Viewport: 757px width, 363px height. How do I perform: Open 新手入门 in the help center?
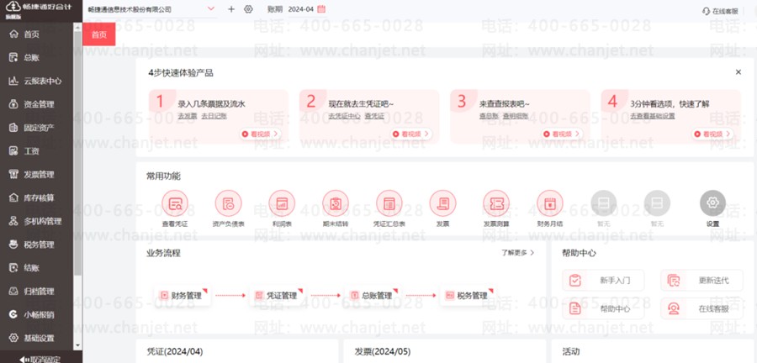pyautogui.click(x=603, y=280)
